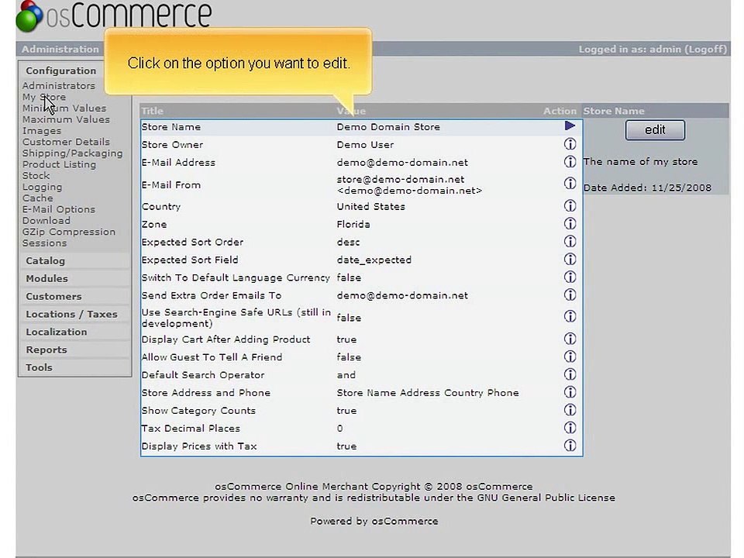Click the info icon for Expected Sort Field

pos(570,260)
